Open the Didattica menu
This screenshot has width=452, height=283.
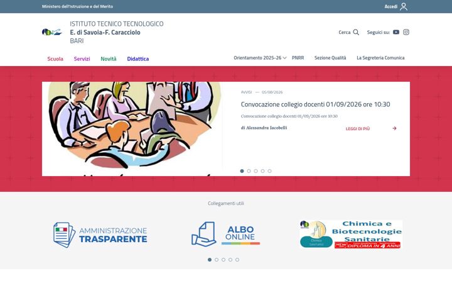(137, 58)
